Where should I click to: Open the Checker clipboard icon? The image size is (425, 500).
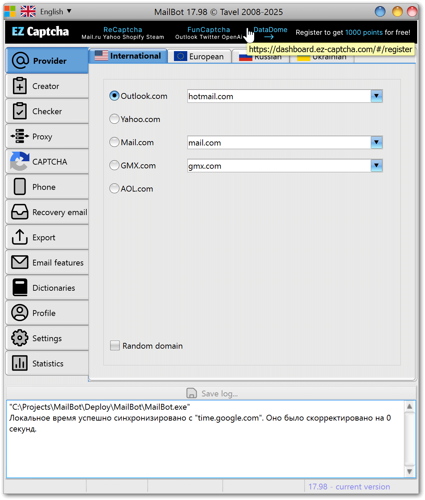click(20, 111)
